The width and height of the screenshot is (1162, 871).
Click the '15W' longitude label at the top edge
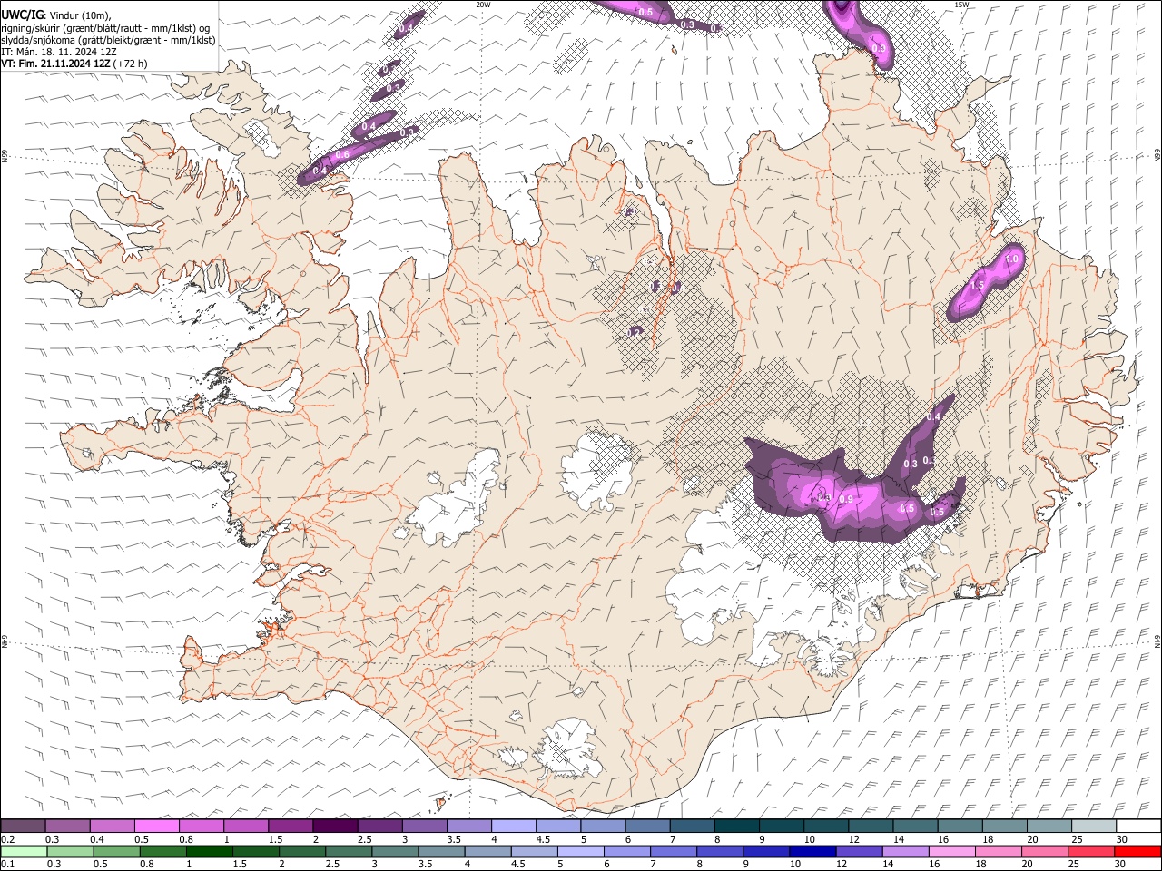[960, 5]
